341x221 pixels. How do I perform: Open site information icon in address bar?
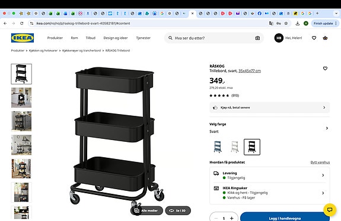[32, 24]
